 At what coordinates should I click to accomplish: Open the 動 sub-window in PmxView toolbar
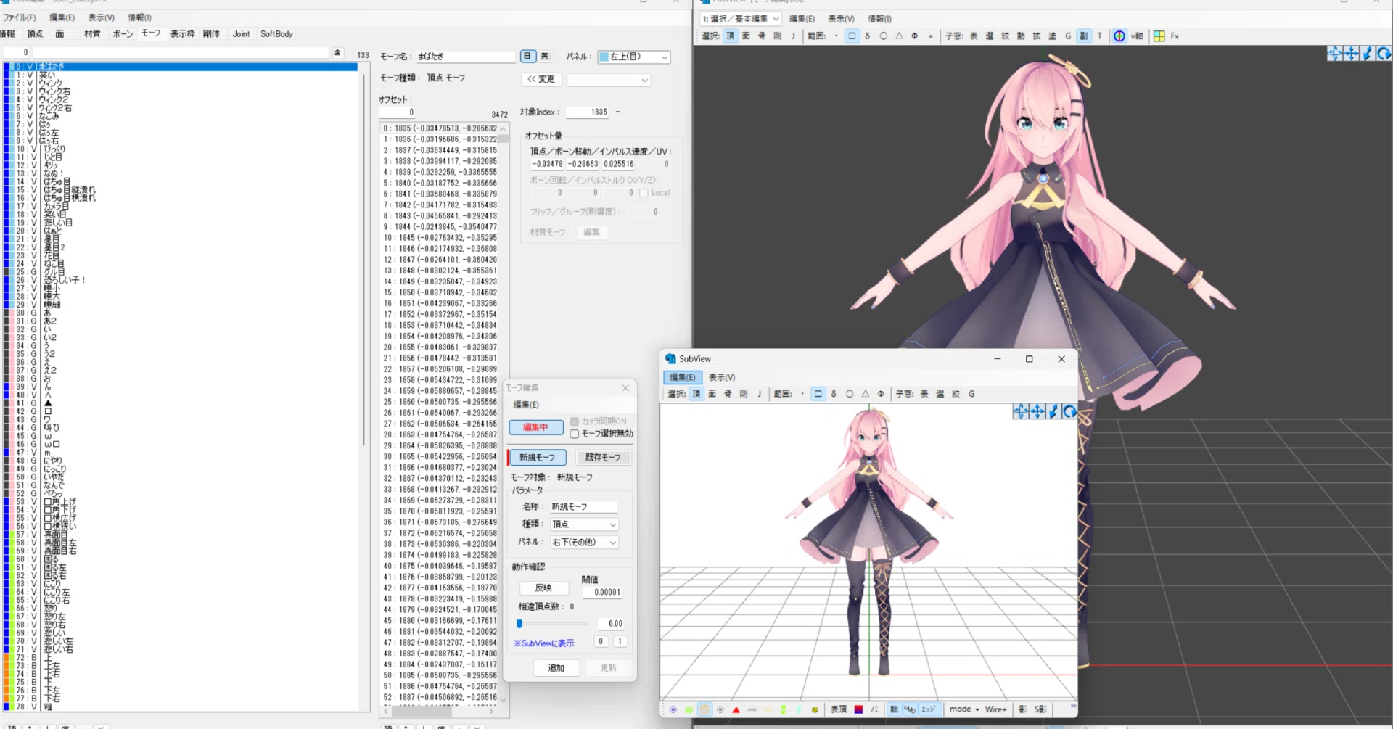tap(1021, 36)
